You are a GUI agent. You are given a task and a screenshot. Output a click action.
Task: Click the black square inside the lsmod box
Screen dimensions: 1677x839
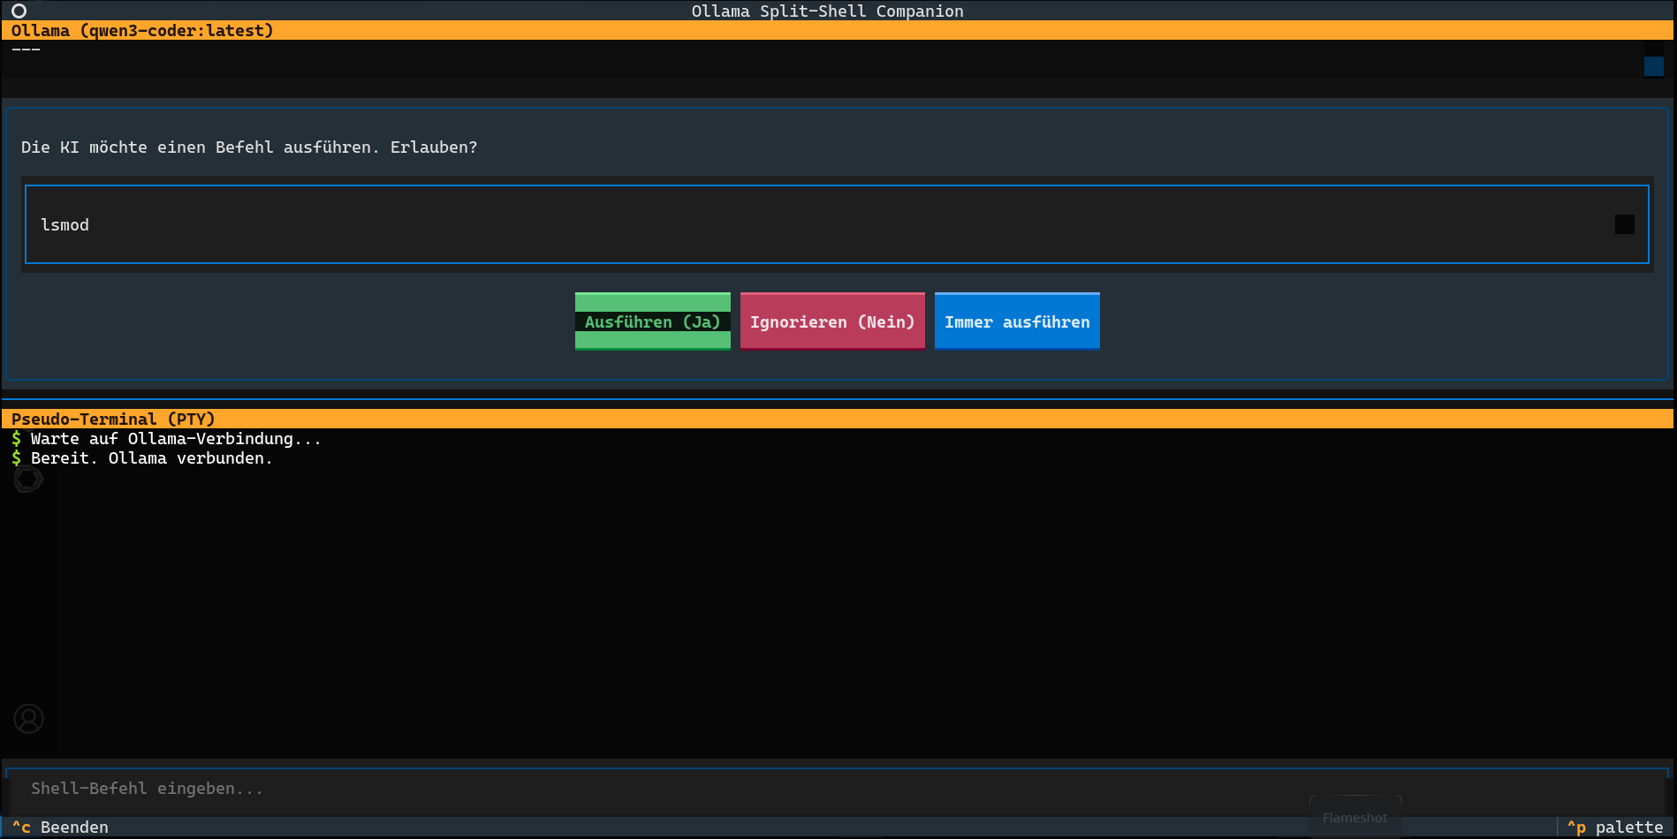point(1624,224)
